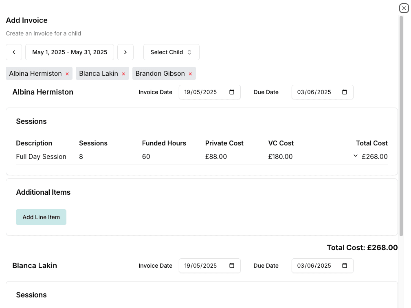This screenshot has height=308, width=411.
Task: Remove Blanca Lakin from selected children
Action: click(x=123, y=74)
